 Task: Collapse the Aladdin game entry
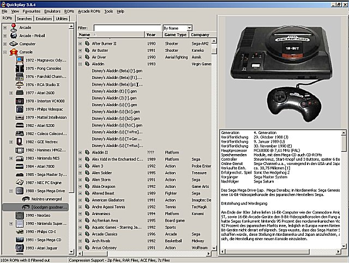80,64
